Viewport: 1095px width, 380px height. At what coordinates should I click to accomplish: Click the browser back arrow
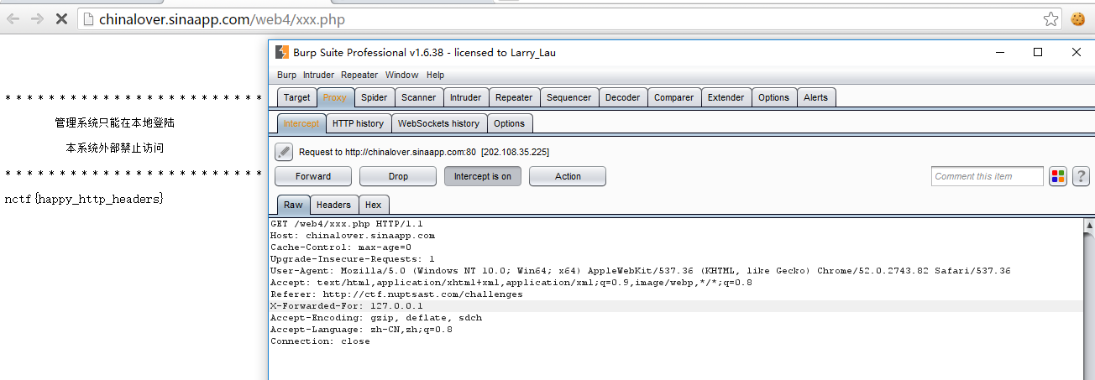point(13,18)
